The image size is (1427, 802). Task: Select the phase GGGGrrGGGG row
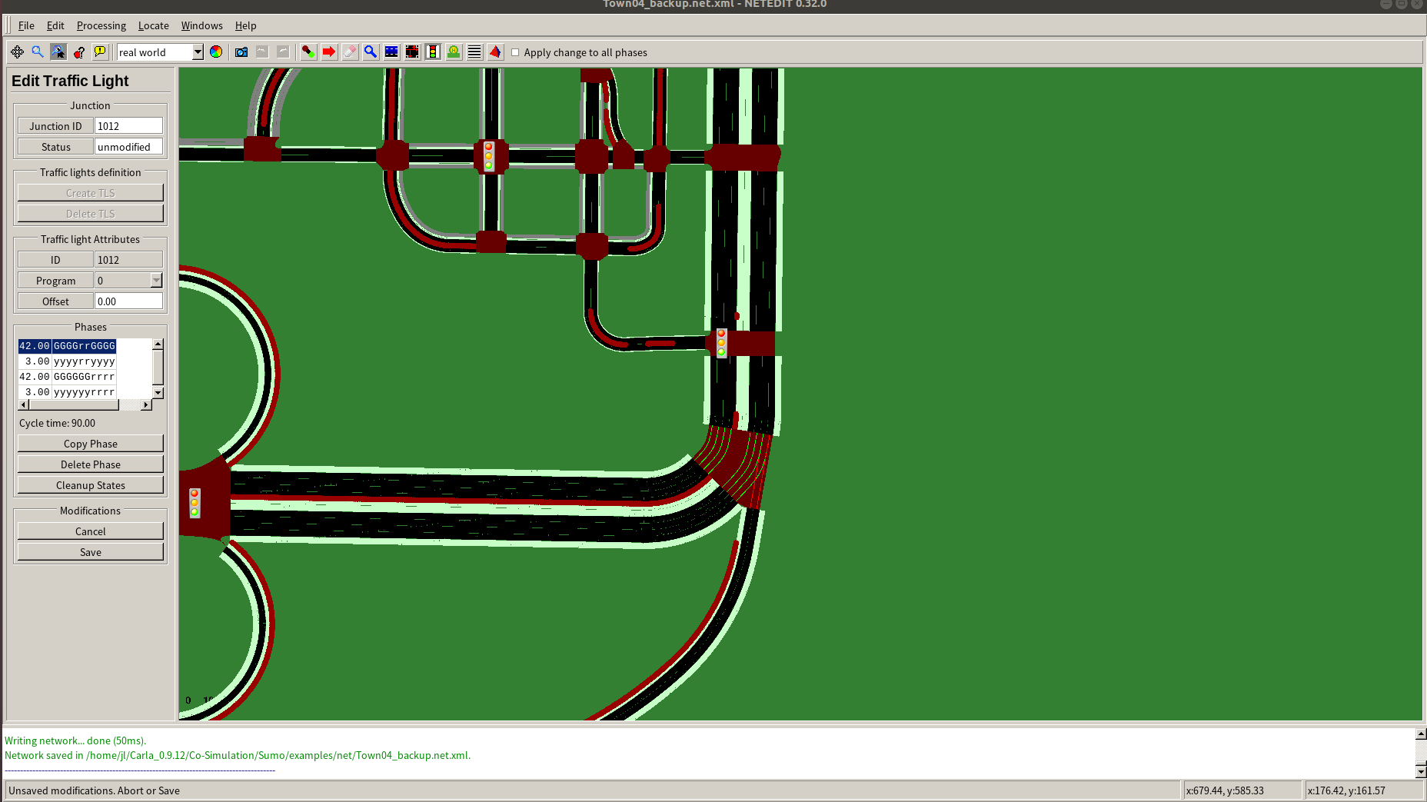[x=68, y=346]
